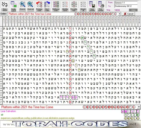The image size is (141, 128).
Task: Click the From label
Action: click(x=110, y=3)
